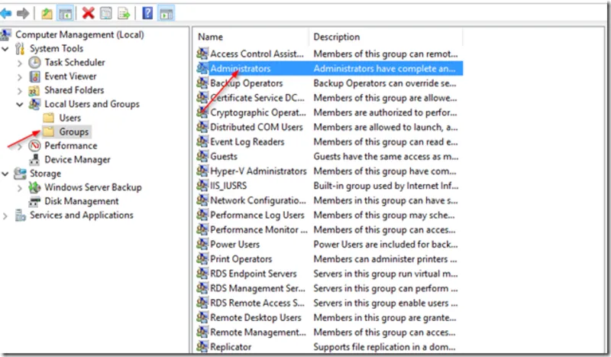Toggle the Show/Hide Action Pane button
Image resolution: width=611 pixels, height=357 pixels.
(x=166, y=13)
